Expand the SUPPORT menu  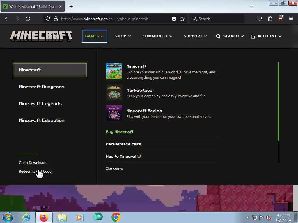pos(195,36)
